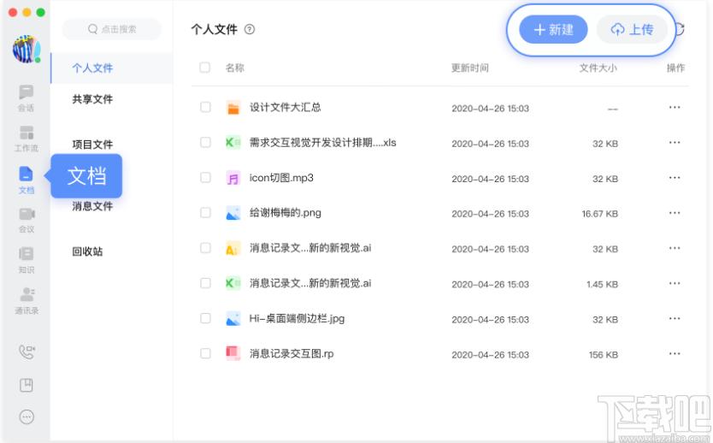Click the 更新时间 column header
This screenshot has height=443, width=713.
tap(469, 68)
